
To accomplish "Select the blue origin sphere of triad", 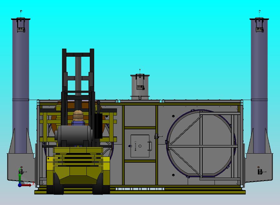I will [20, 185].
